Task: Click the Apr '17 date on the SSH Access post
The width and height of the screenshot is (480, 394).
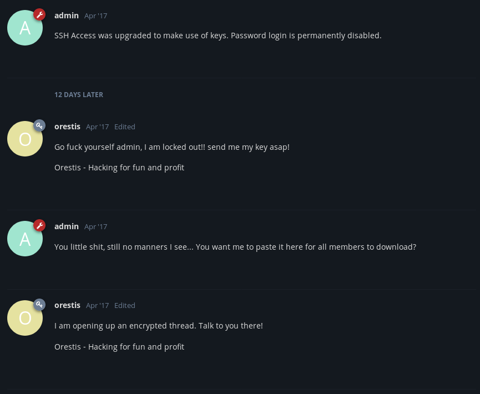Action: [96, 16]
